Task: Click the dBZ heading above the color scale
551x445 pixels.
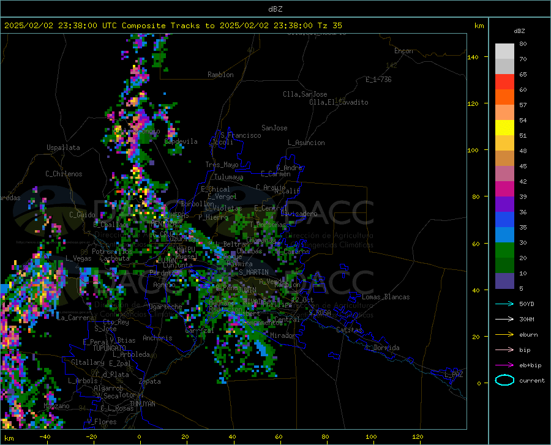Action: pos(519,31)
